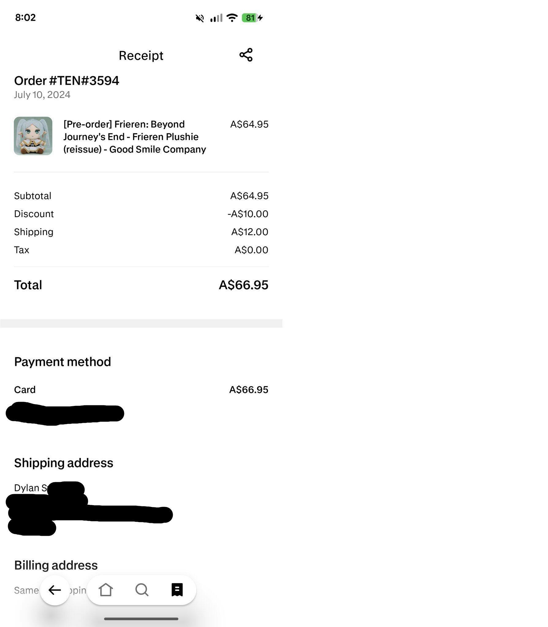This screenshot has height=627, width=548.
Task: Tap the Payment method heading
Action: pyautogui.click(x=62, y=362)
